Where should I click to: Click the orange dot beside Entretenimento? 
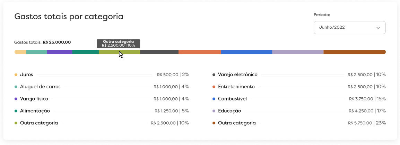pyautogui.click(x=214, y=87)
